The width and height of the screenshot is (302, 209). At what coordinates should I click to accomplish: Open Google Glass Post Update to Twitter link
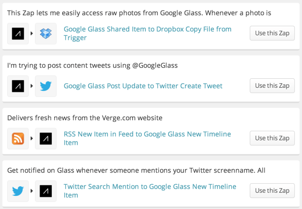point(143,86)
